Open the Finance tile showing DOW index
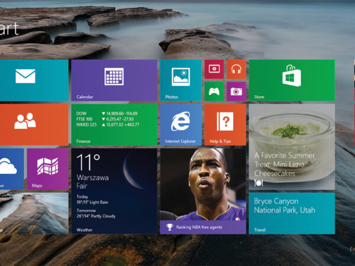The height and width of the screenshot is (266, 355). coord(114,124)
